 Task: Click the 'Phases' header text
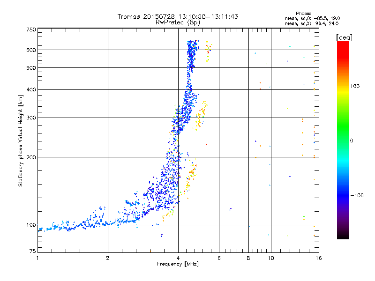(x=303, y=14)
